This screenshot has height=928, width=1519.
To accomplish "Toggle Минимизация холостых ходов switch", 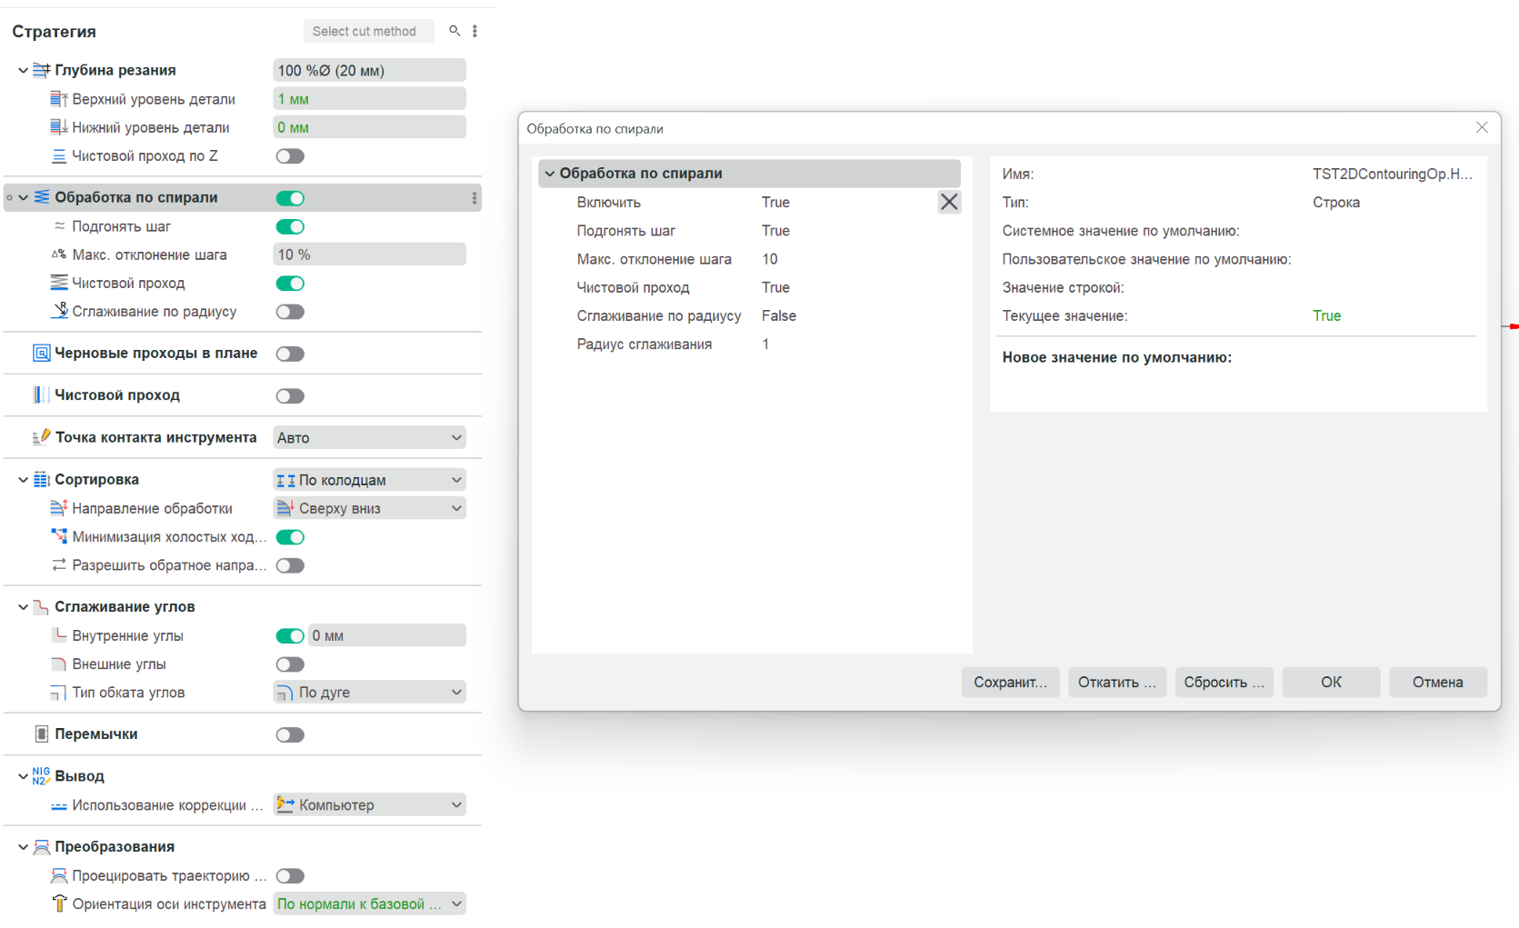I will [290, 537].
